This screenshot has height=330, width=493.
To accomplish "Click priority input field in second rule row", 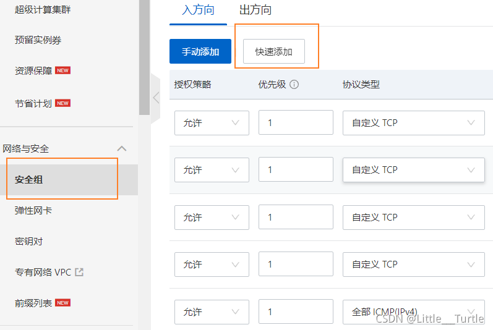I will point(296,169).
